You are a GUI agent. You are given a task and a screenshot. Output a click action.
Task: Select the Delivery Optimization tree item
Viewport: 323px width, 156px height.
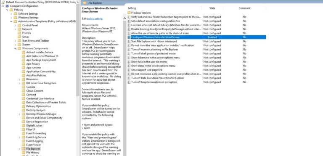point(39,106)
